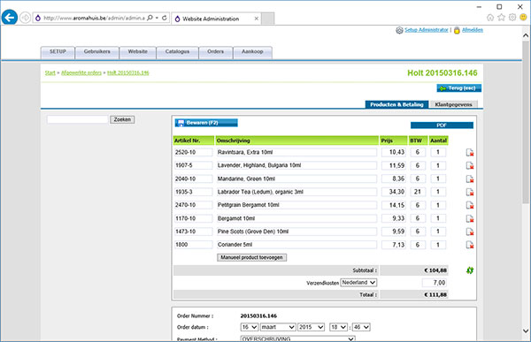Open the Orders menu tab
Screen dimensions: 531x342
[x=215, y=52]
